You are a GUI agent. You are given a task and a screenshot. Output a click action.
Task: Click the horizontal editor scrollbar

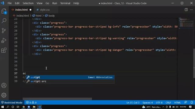click(x=57, y=99)
